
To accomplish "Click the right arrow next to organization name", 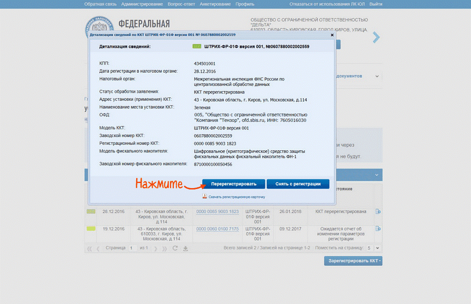I will click(x=376, y=37).
